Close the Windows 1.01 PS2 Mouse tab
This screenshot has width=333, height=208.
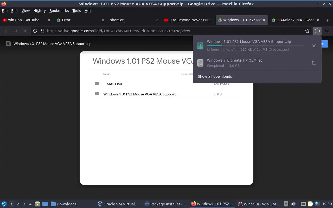coord(264,20)
